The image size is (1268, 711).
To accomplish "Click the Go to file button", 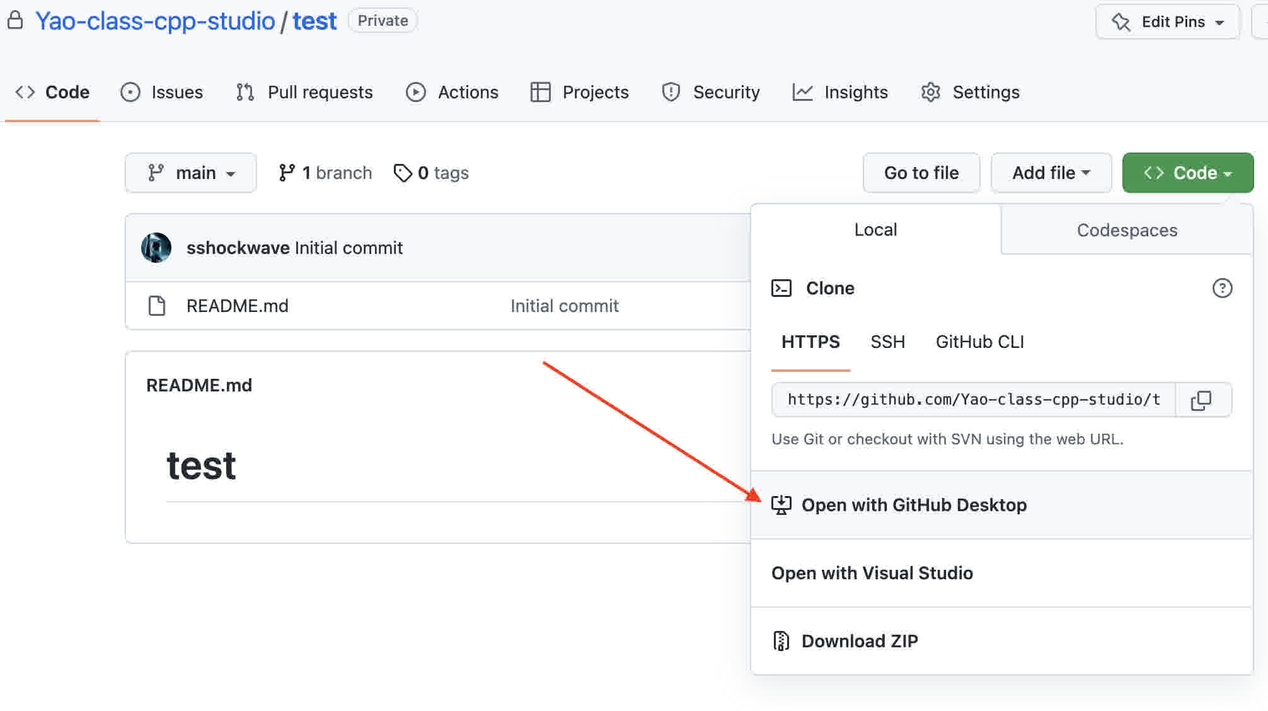I will pos(921,173).
